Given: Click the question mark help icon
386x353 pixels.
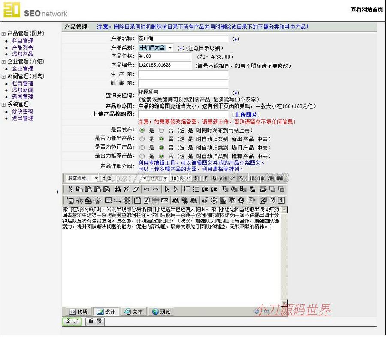Looking at the screenshot, I should click(272, 200).
